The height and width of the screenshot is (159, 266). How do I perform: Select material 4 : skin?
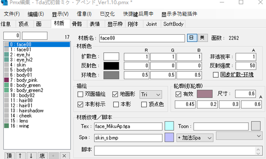point(37,65)
